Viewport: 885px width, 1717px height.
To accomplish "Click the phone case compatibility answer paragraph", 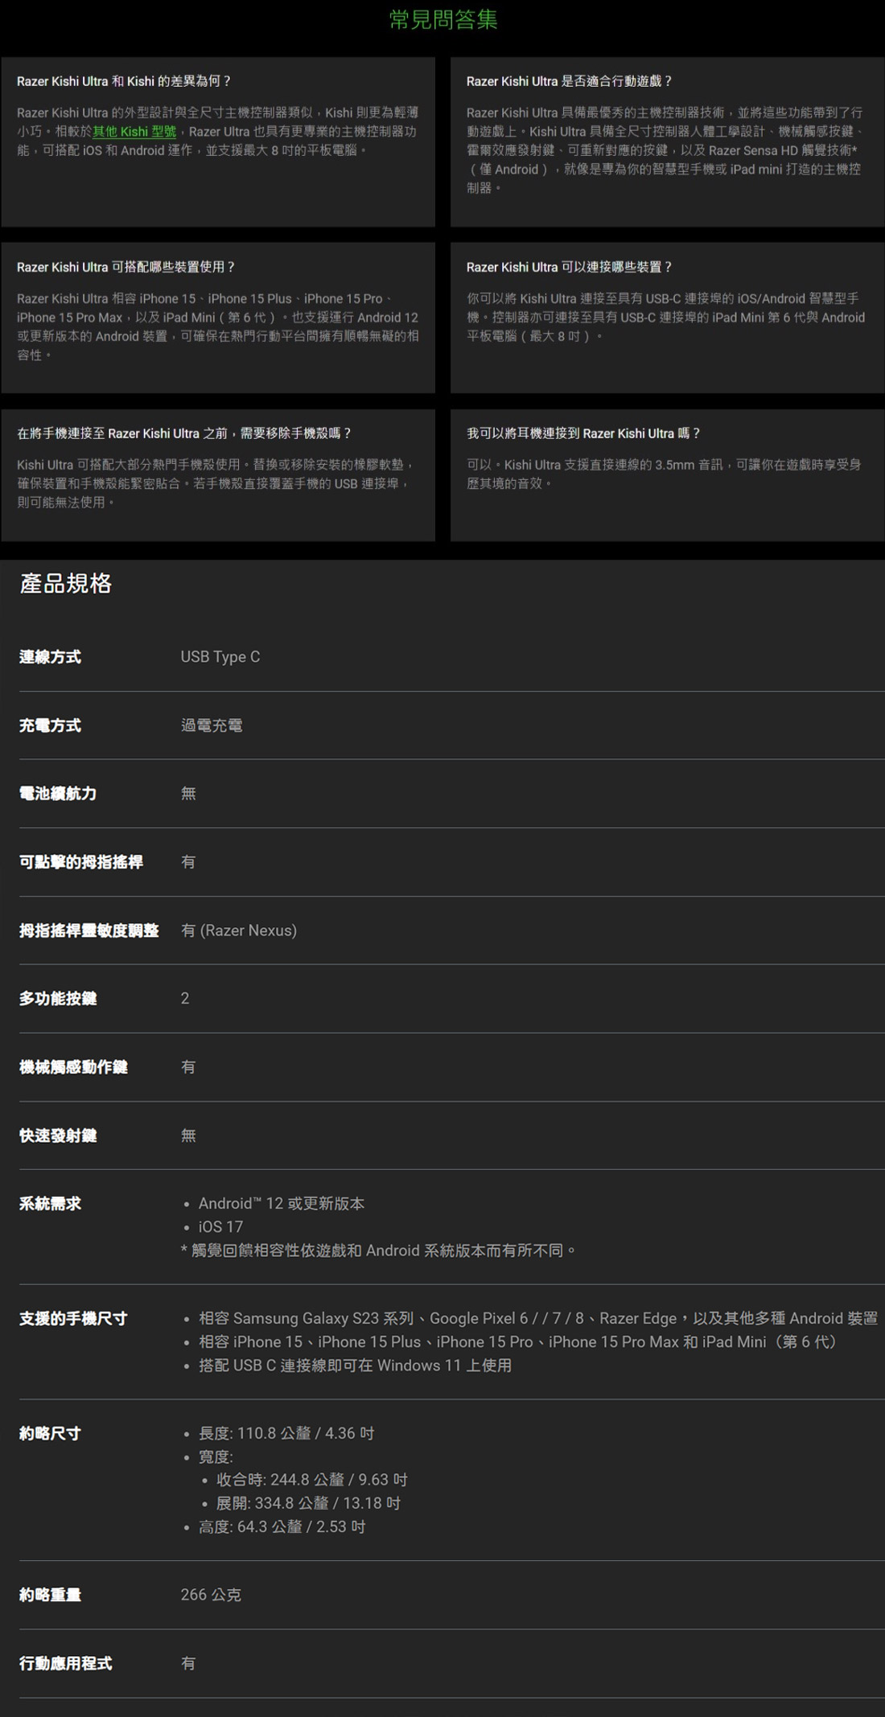I will (216, 484).
